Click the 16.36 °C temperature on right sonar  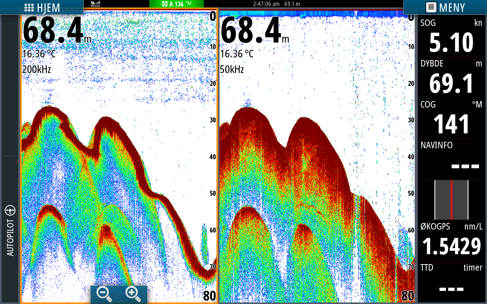[237, 54]
